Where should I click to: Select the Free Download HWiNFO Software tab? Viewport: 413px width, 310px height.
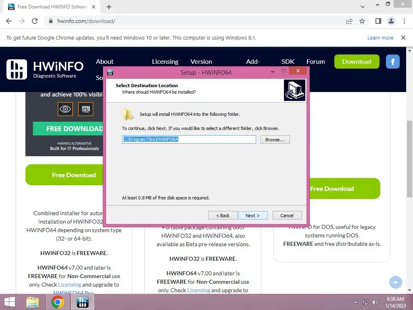[x=52, y=7]
